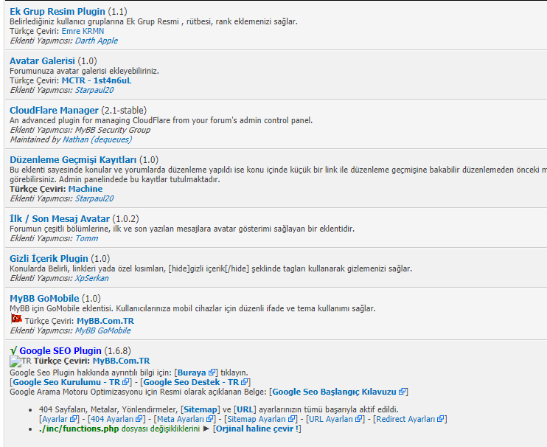This screenshot has height=447, width=547.
Task: Open the İlk / Son Mesaj Avatar link
Action: click(60, 219)
